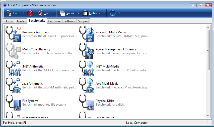Click the Connect computer icon in toolbar
Viewport: 214px width, 127px height.
tap(9, 13)
